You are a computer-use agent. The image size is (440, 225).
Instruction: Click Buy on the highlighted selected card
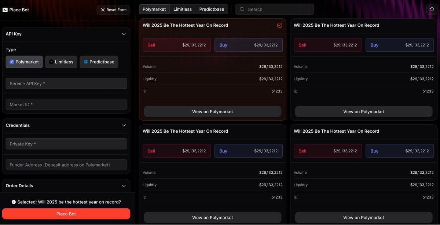pos(249,45)
